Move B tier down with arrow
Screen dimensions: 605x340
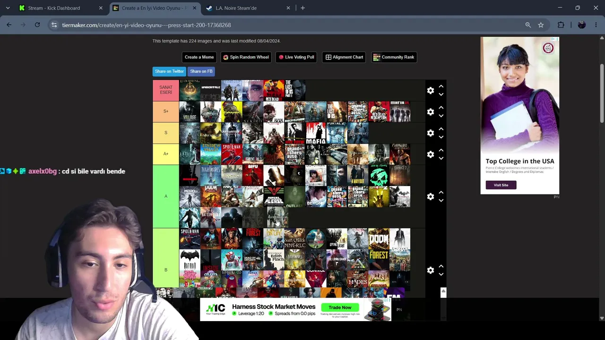pyautogui.click(x=441, y=274)
